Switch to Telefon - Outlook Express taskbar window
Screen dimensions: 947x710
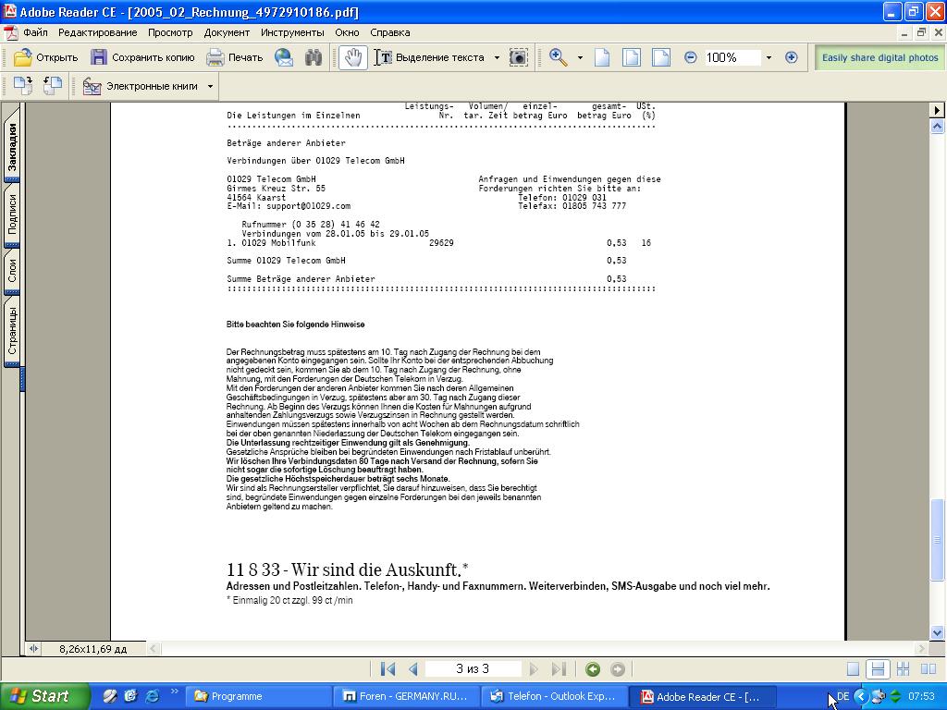(555, 696)
